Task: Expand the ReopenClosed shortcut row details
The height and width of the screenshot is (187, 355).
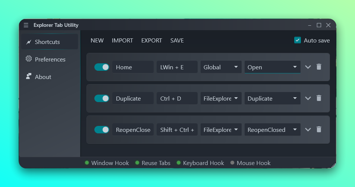Action: pyautogui.click(x=308, y=130)
